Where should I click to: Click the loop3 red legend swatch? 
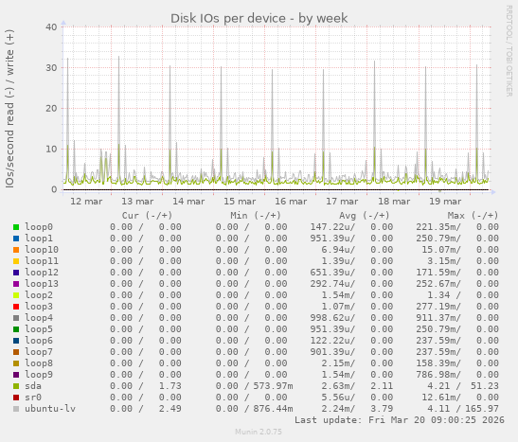point(16,307)
